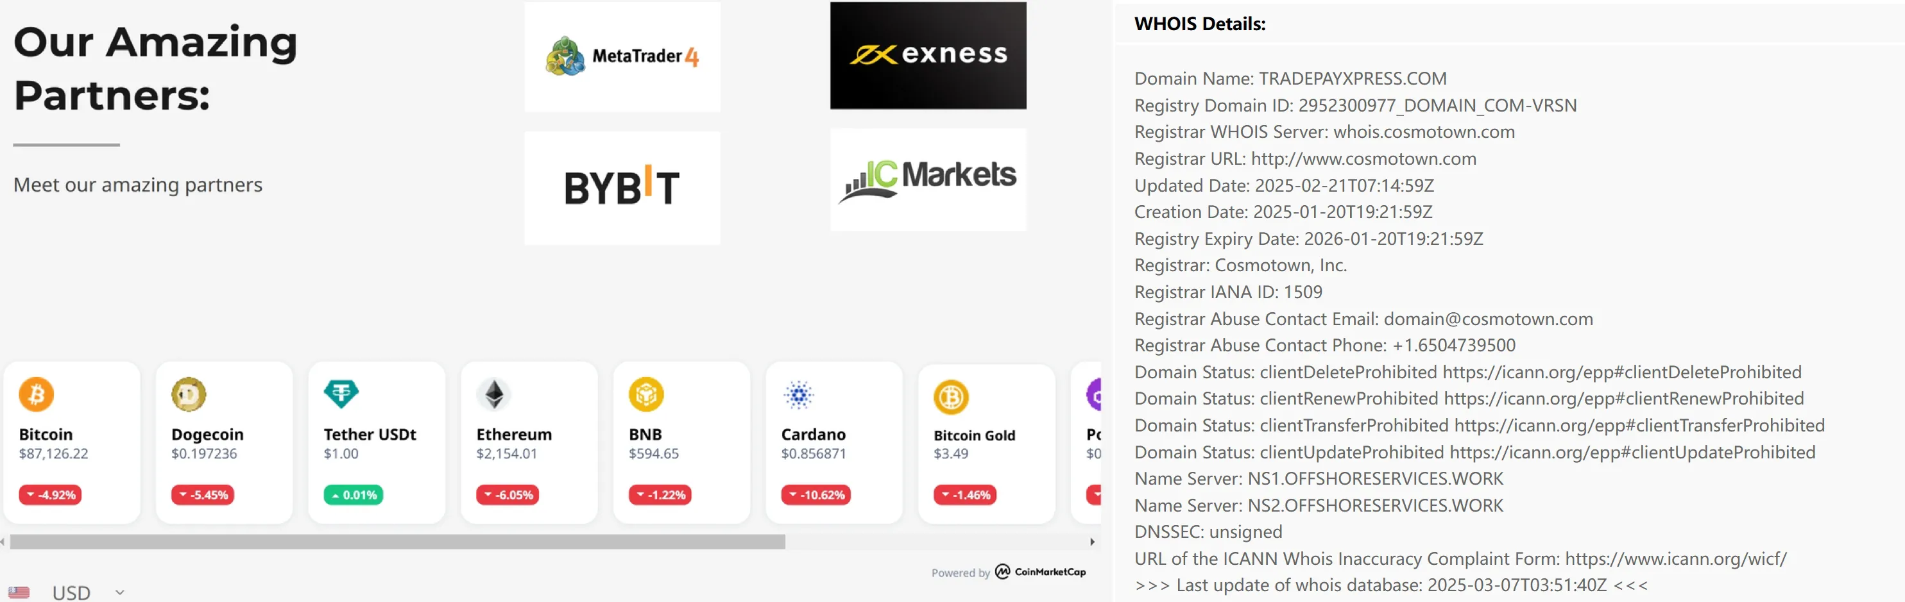This screenshot has width=1905, height=602.
Task: Click the DNSSEC unsigned line
Action: [1208, 532]
